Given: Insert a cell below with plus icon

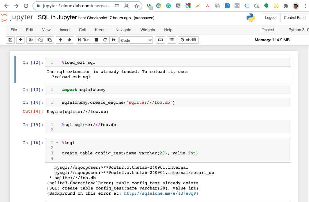Looking at the screenshot, I should click(21, 40).
